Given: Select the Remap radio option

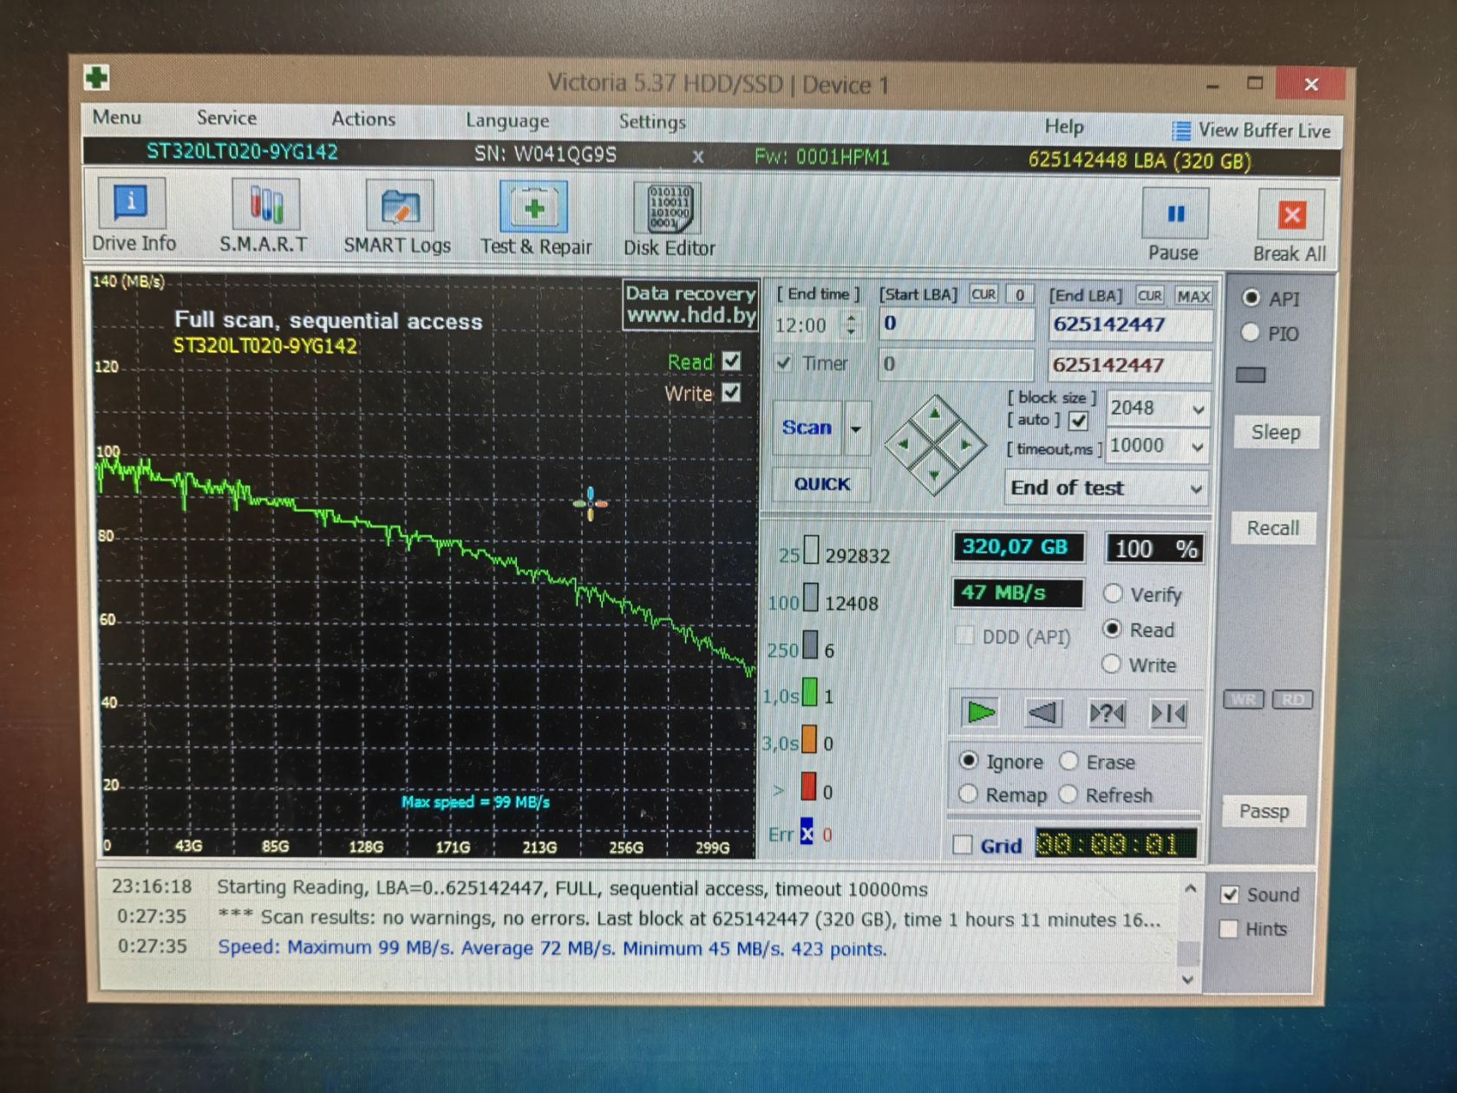Looking at the screenshot, I should 969,795.
